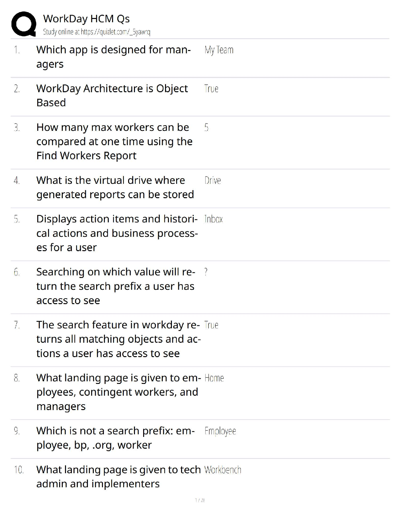Select question about app designed for managers
Viewport: 400px width, 518px height.
(113, 57)
